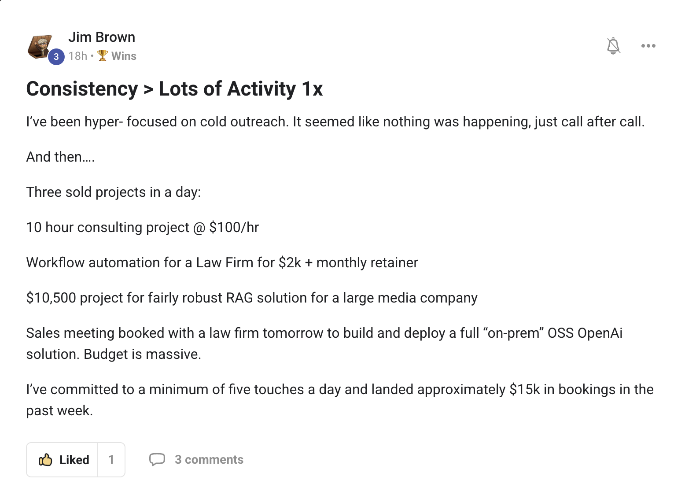
Task: Click the level 3 badge
Action: coord(56,57)
